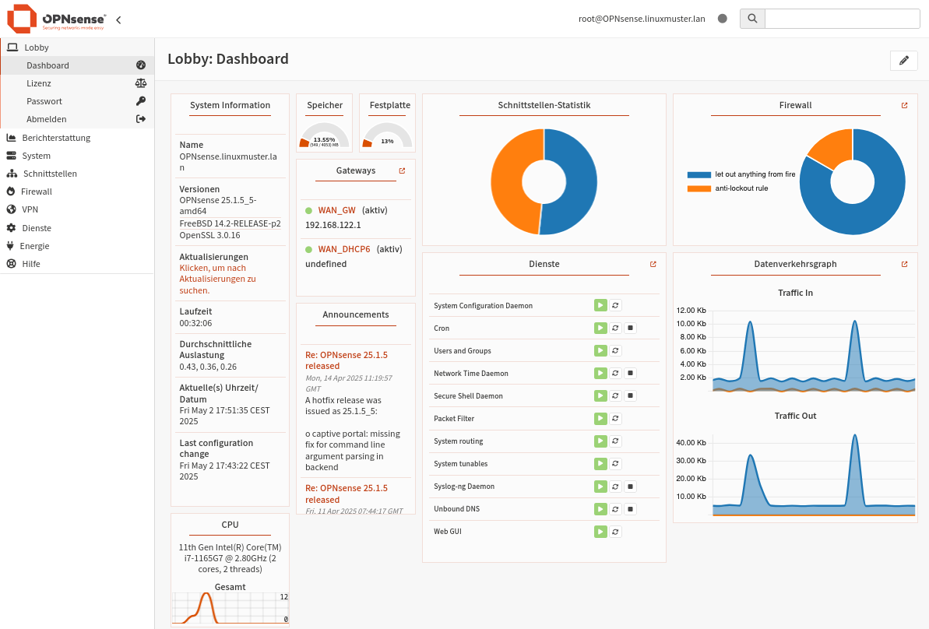Viewport: 929px width, 629px height.
Task: Select Abmelden to log out
Action: coord(78,119)
